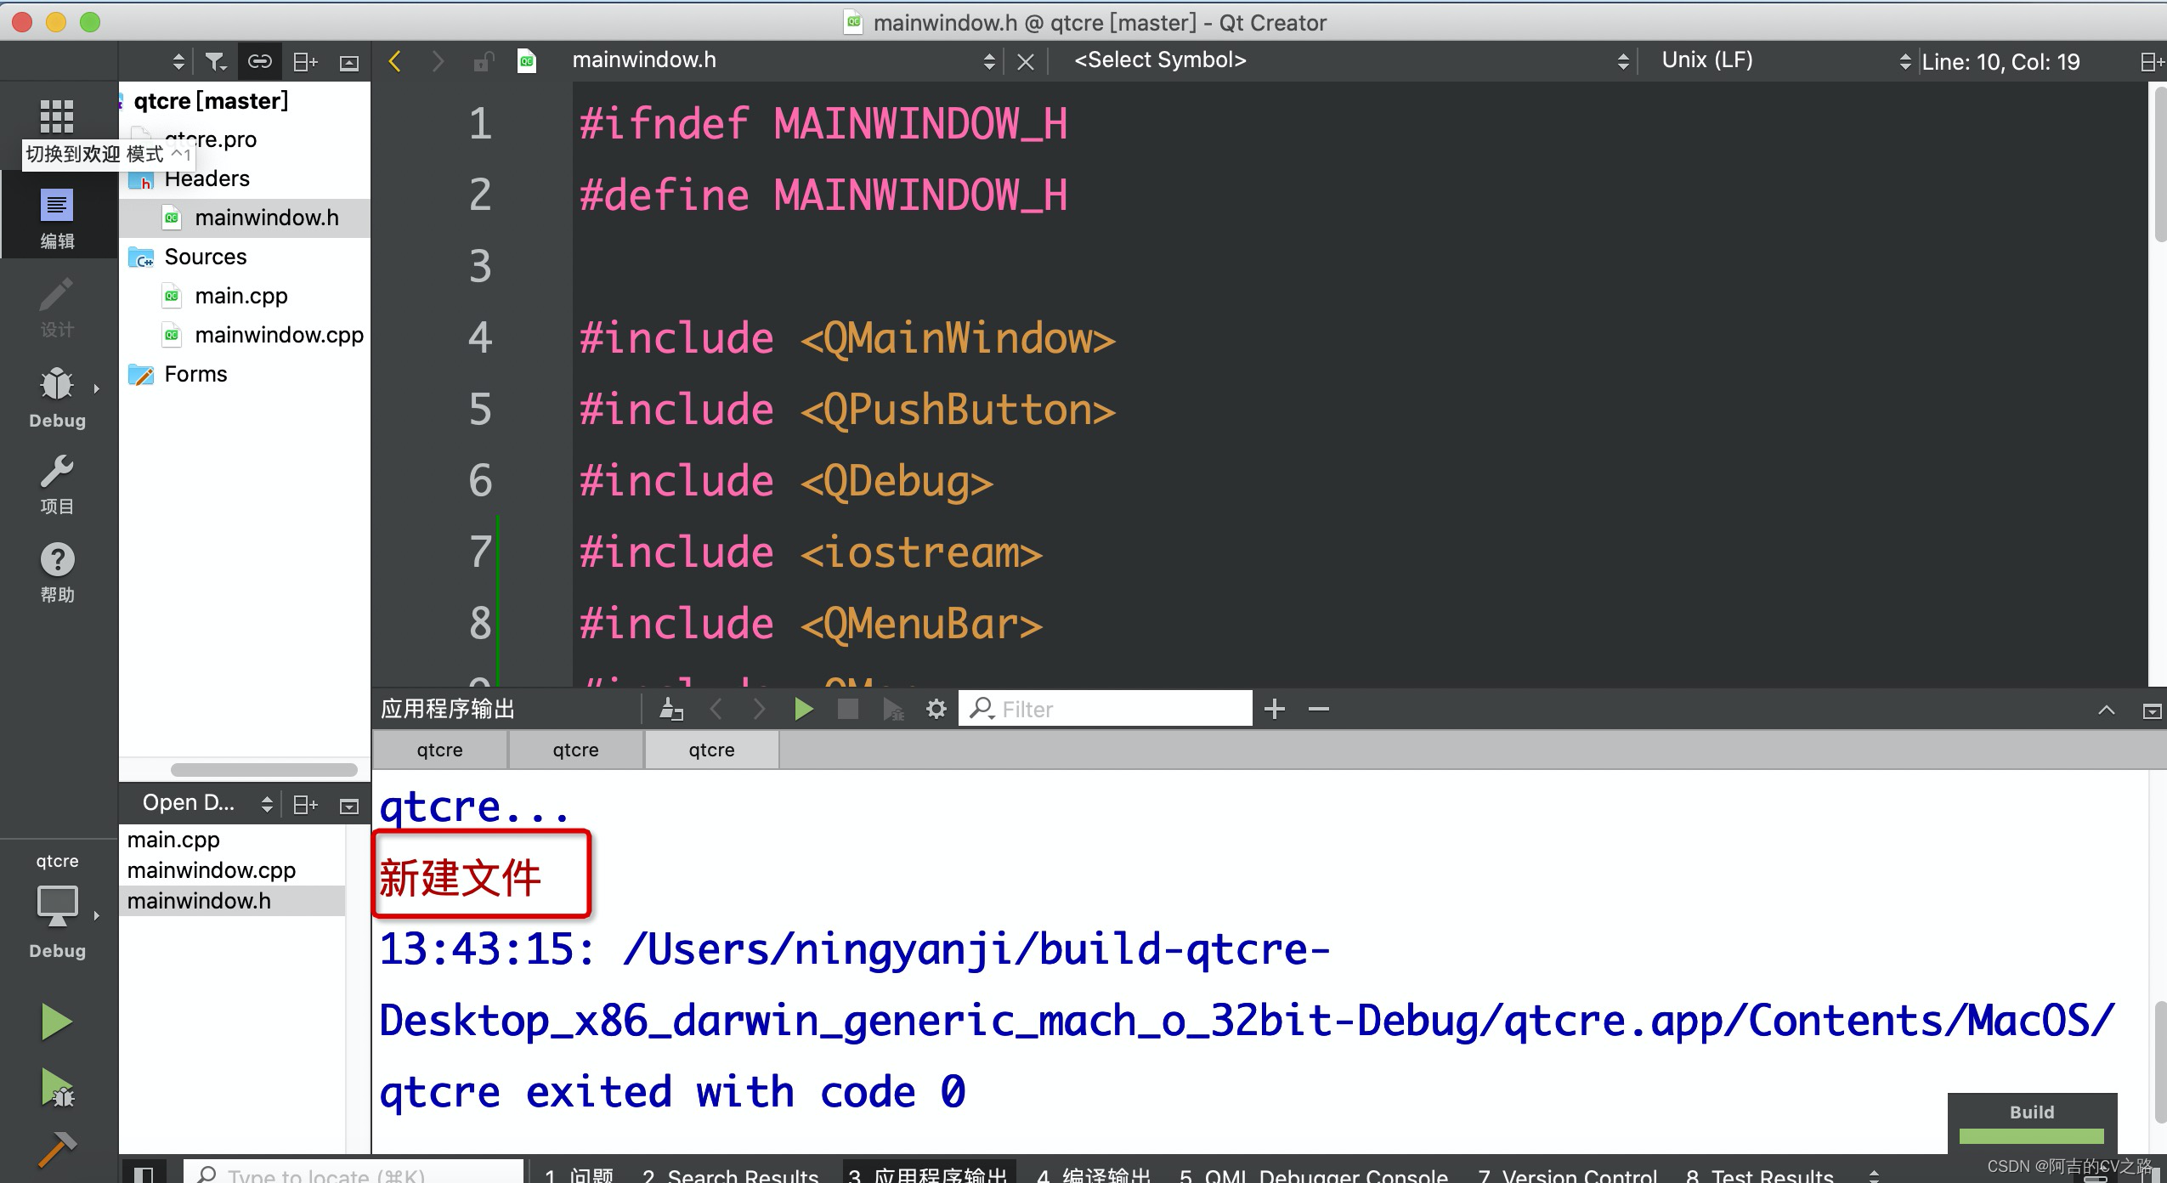The height and width of the screenshot is (1183, 2167).
Task: Open qtcre kit selector monitor icon
Action: click(x=57, y=906)
